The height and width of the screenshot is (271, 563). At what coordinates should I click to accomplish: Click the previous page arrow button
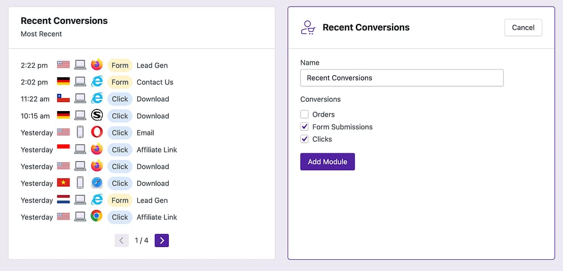(122, 240)
